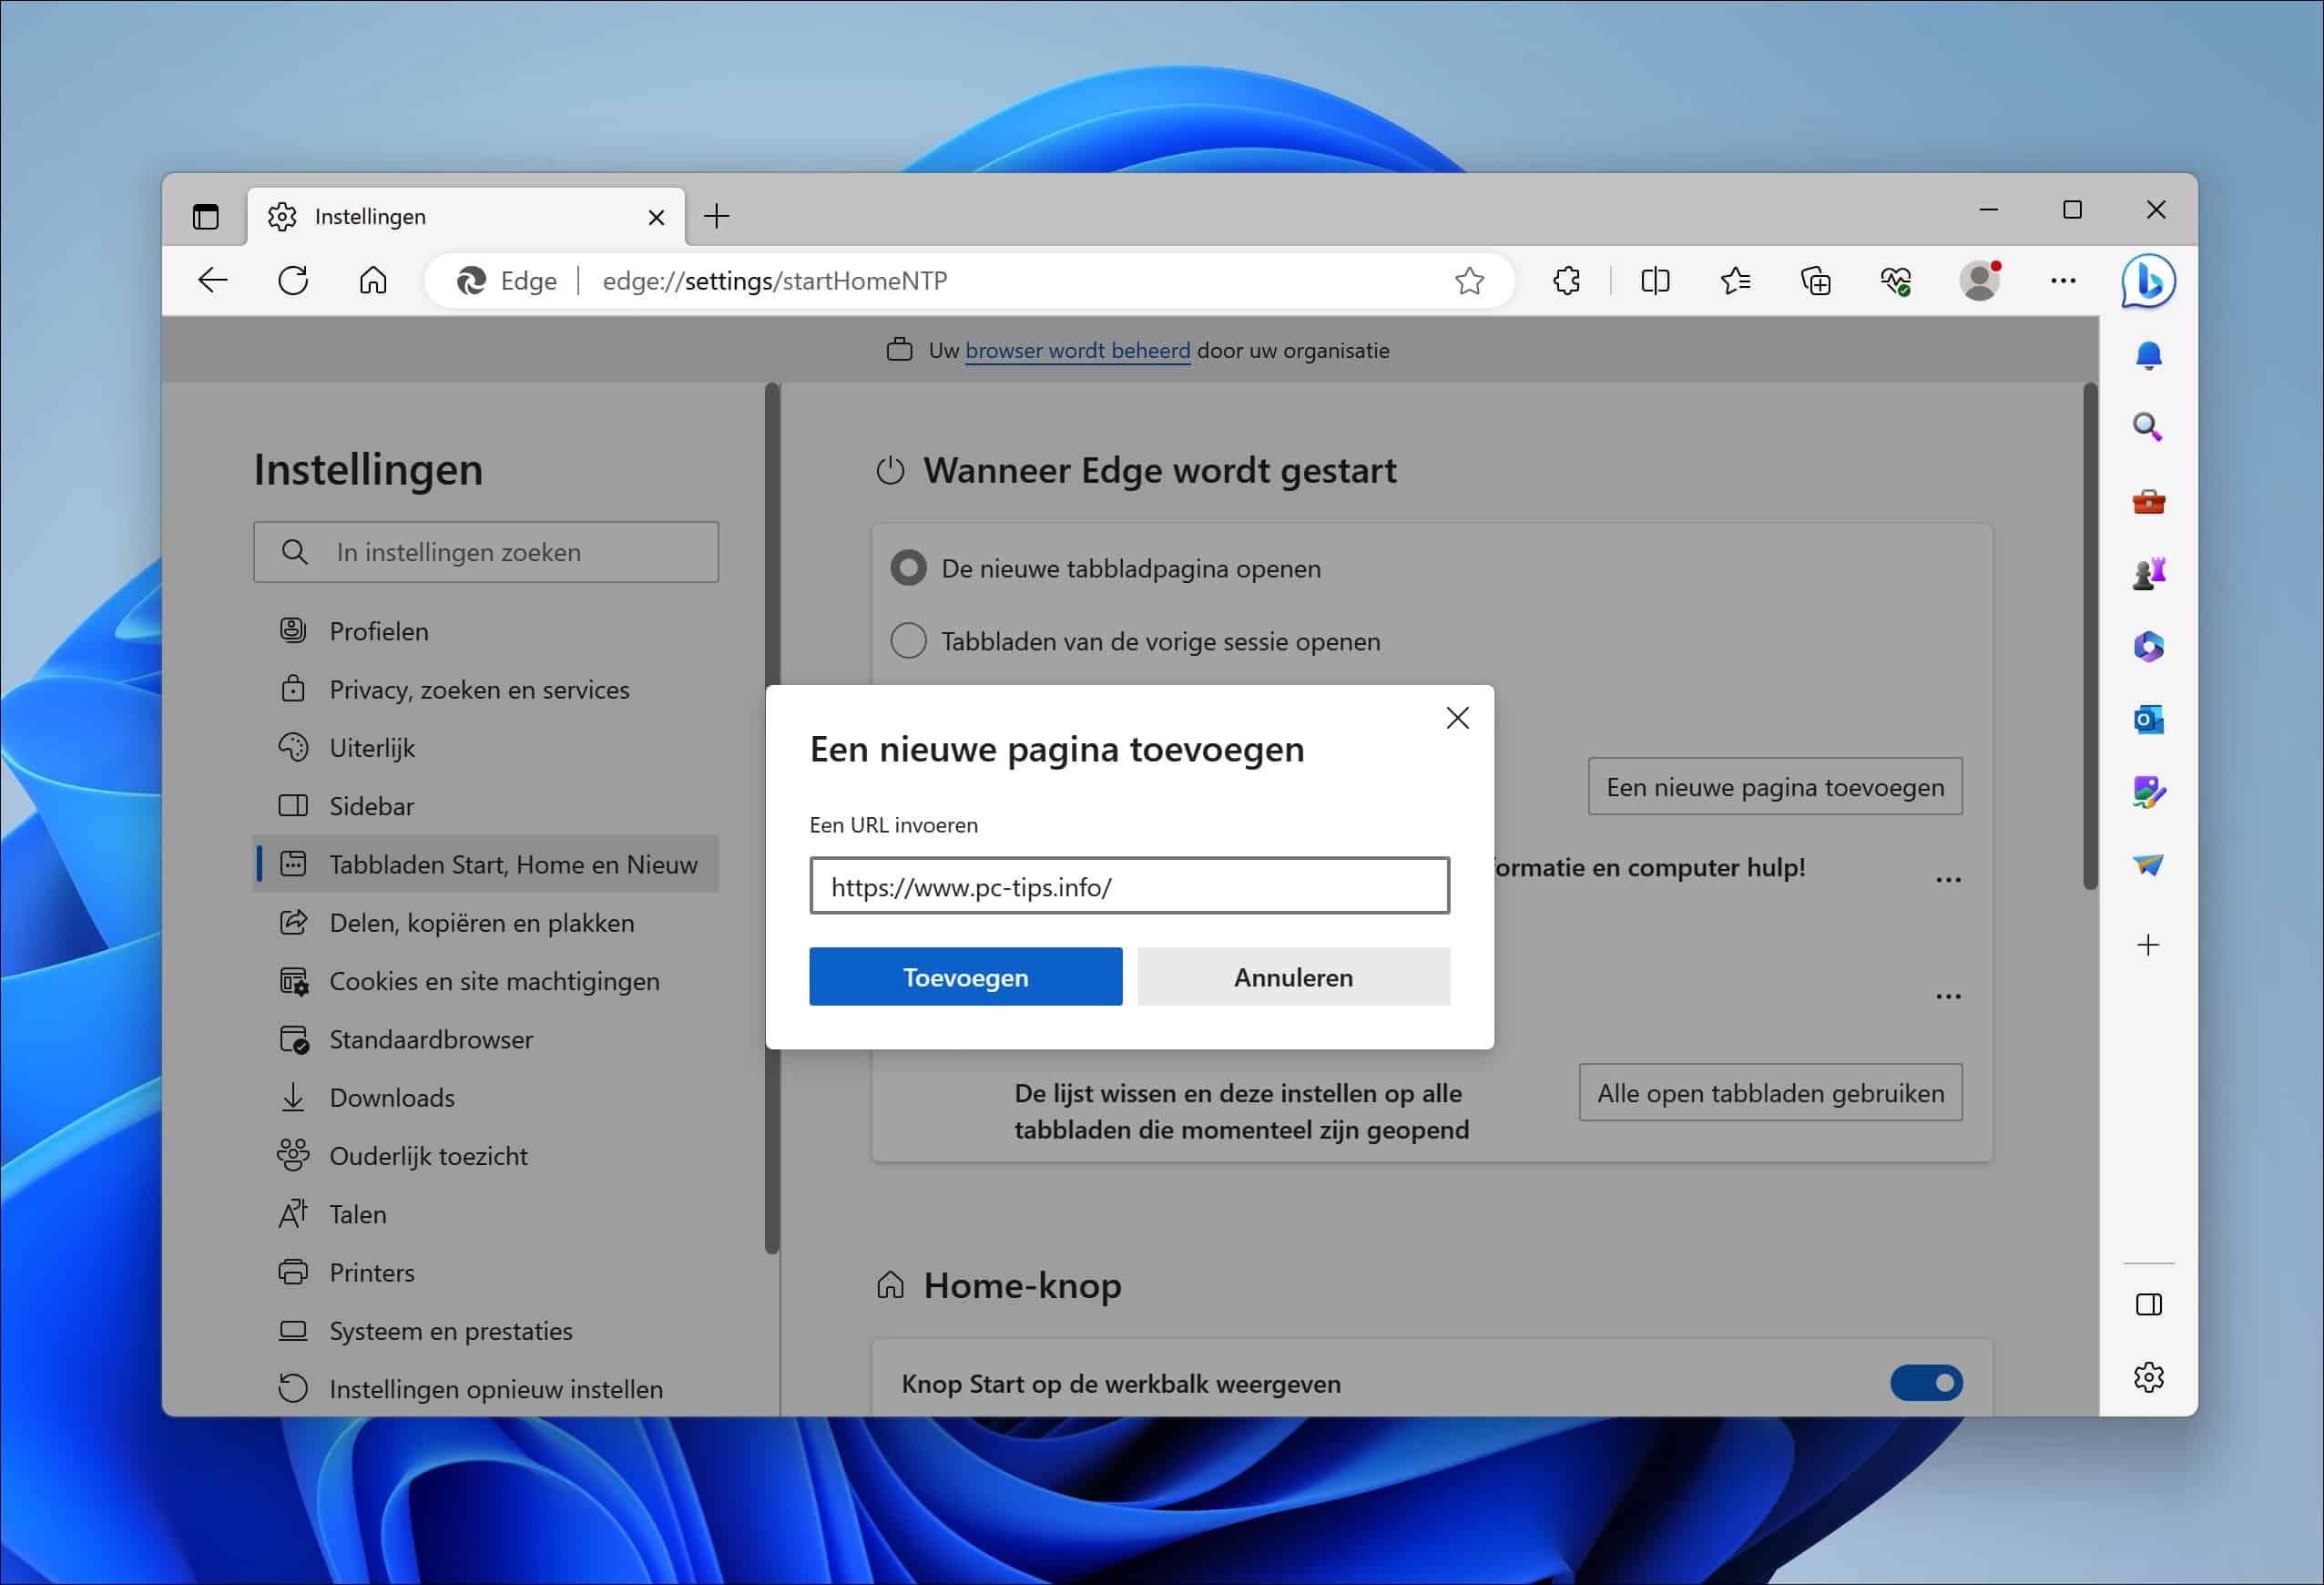
Task: Open the Outlook icon in the sidebar
Action: click(x=2148, y=720)
